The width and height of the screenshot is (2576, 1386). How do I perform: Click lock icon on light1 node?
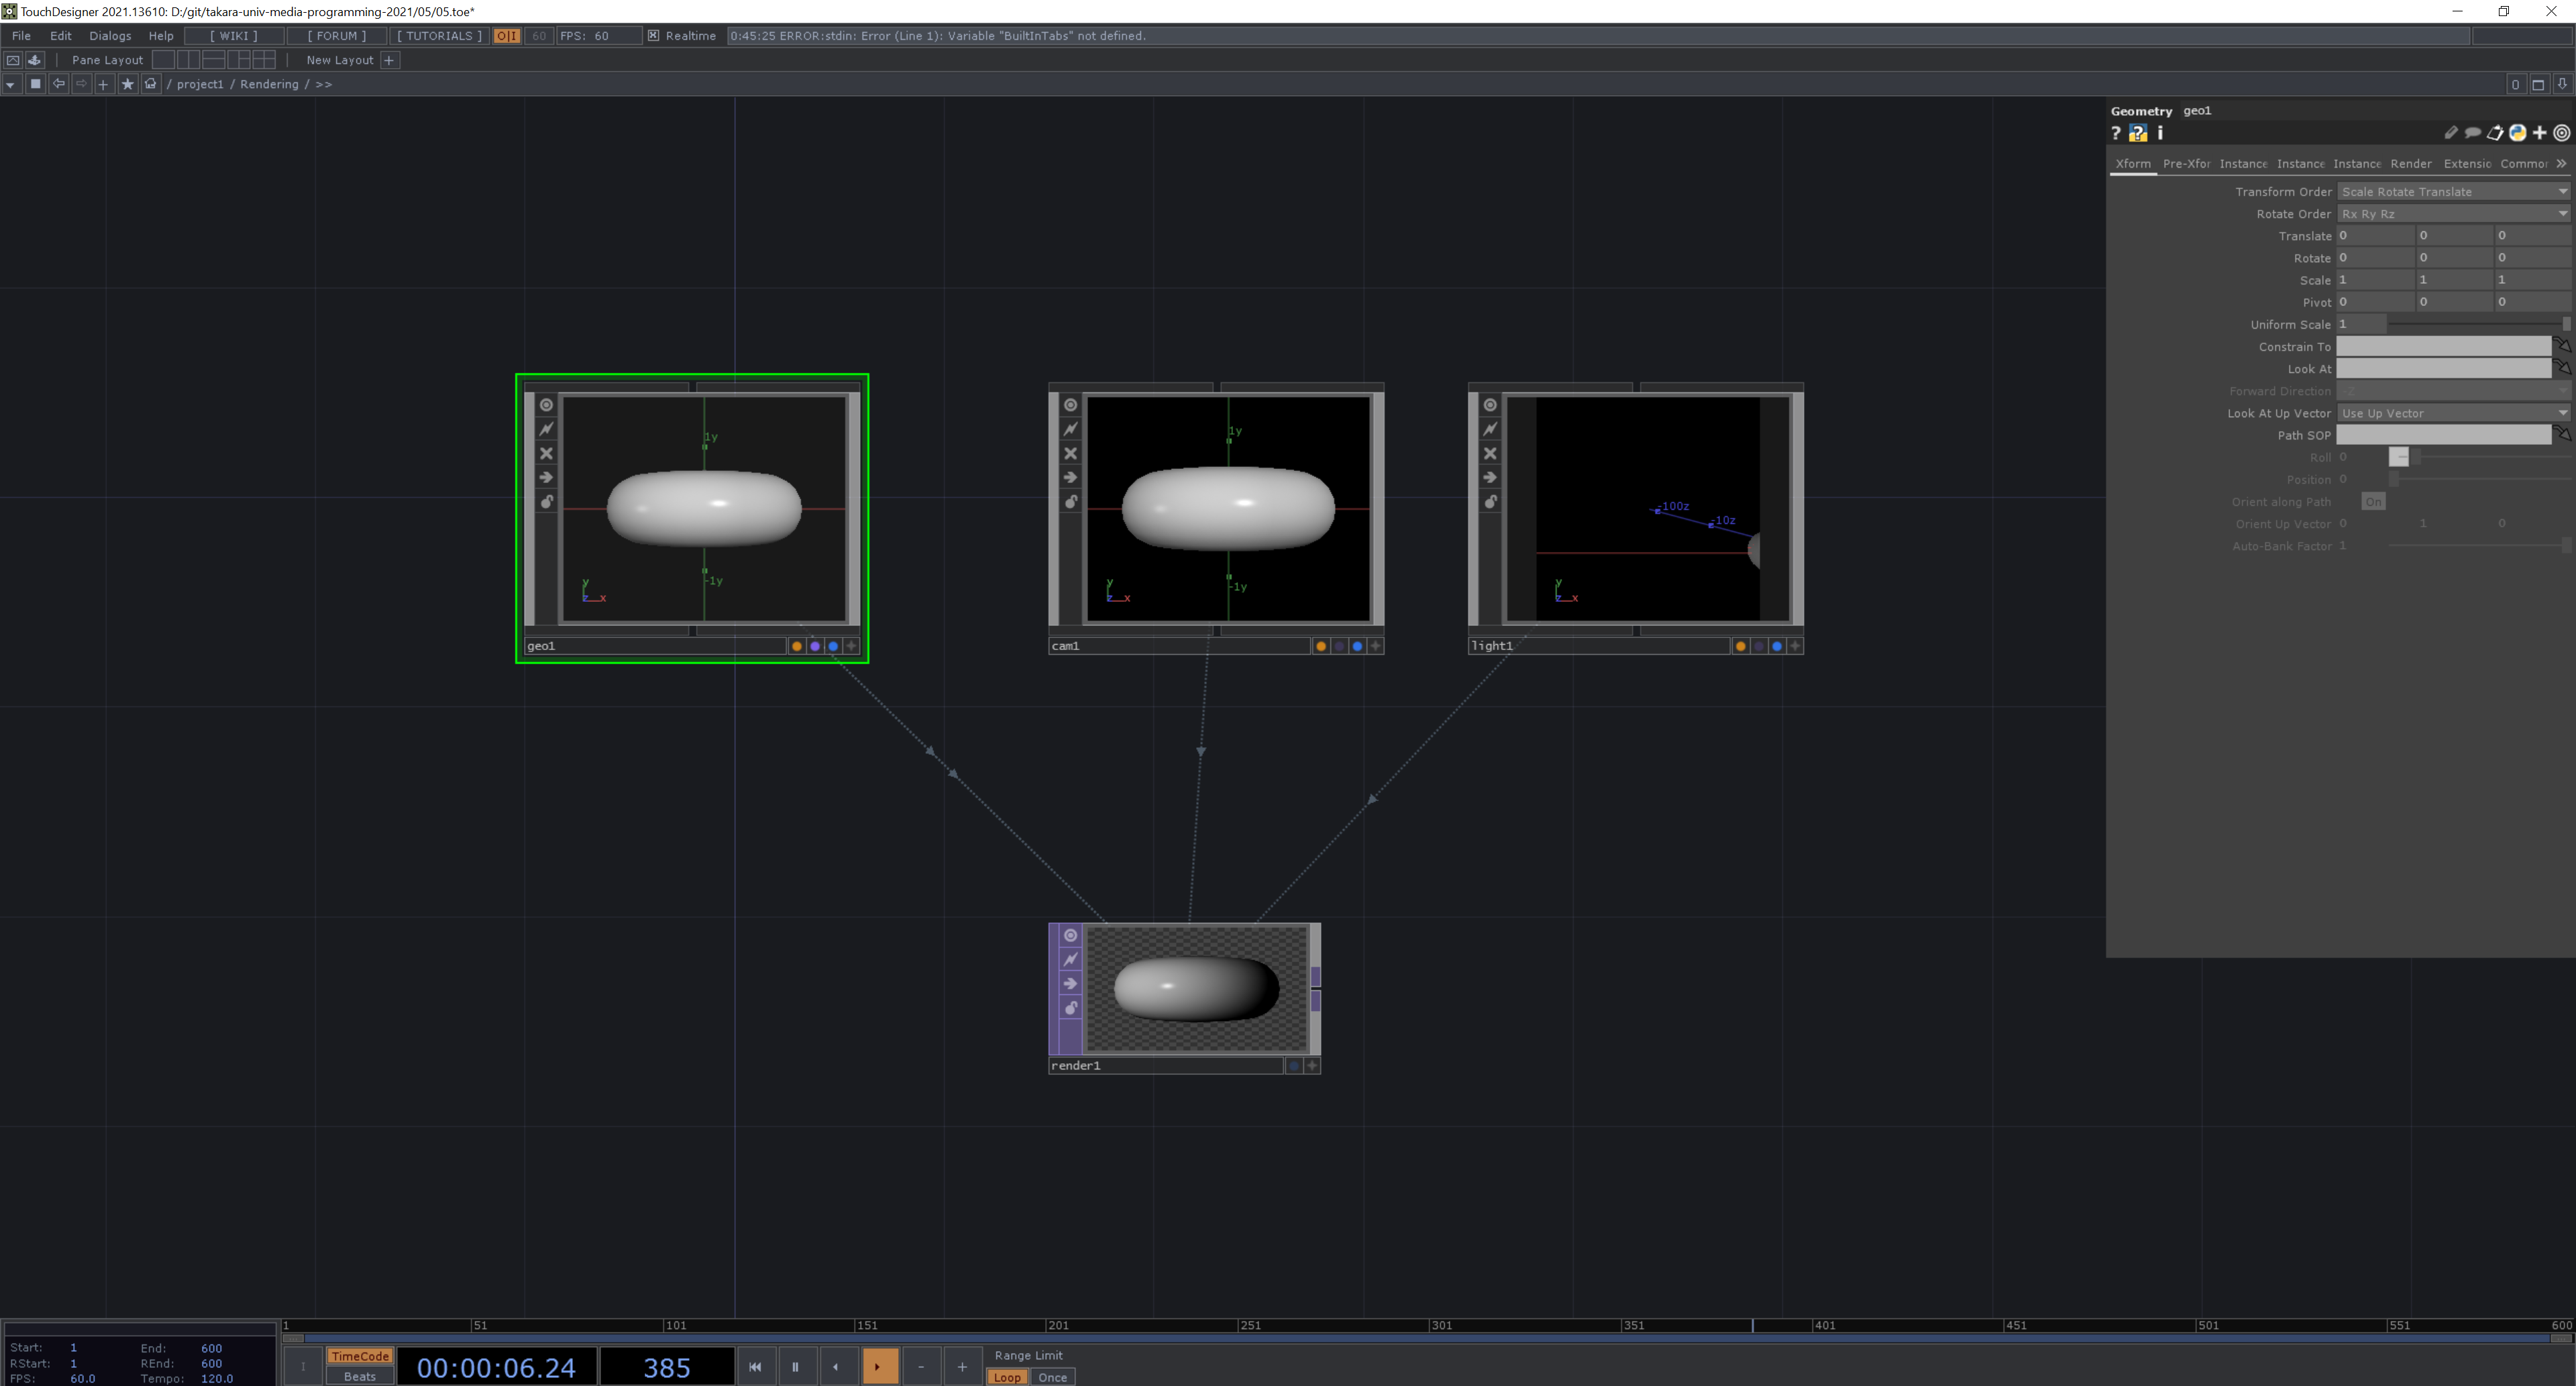pyautogui.click(x=1490, y=502)
